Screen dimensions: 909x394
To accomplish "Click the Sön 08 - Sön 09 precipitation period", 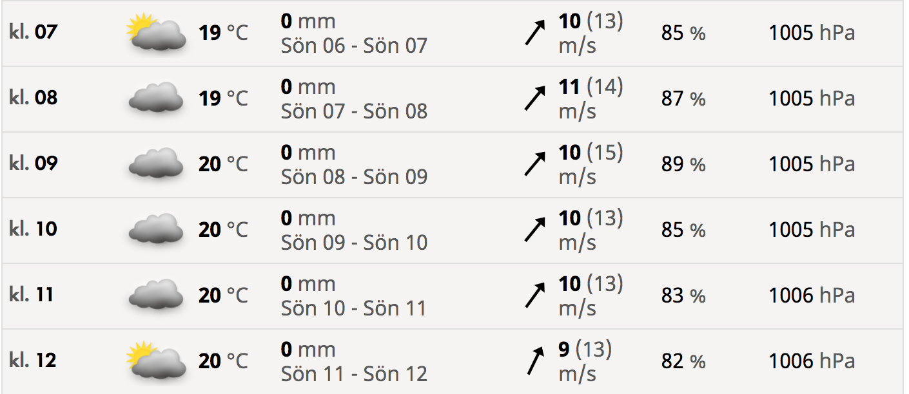I will point(354,177).
